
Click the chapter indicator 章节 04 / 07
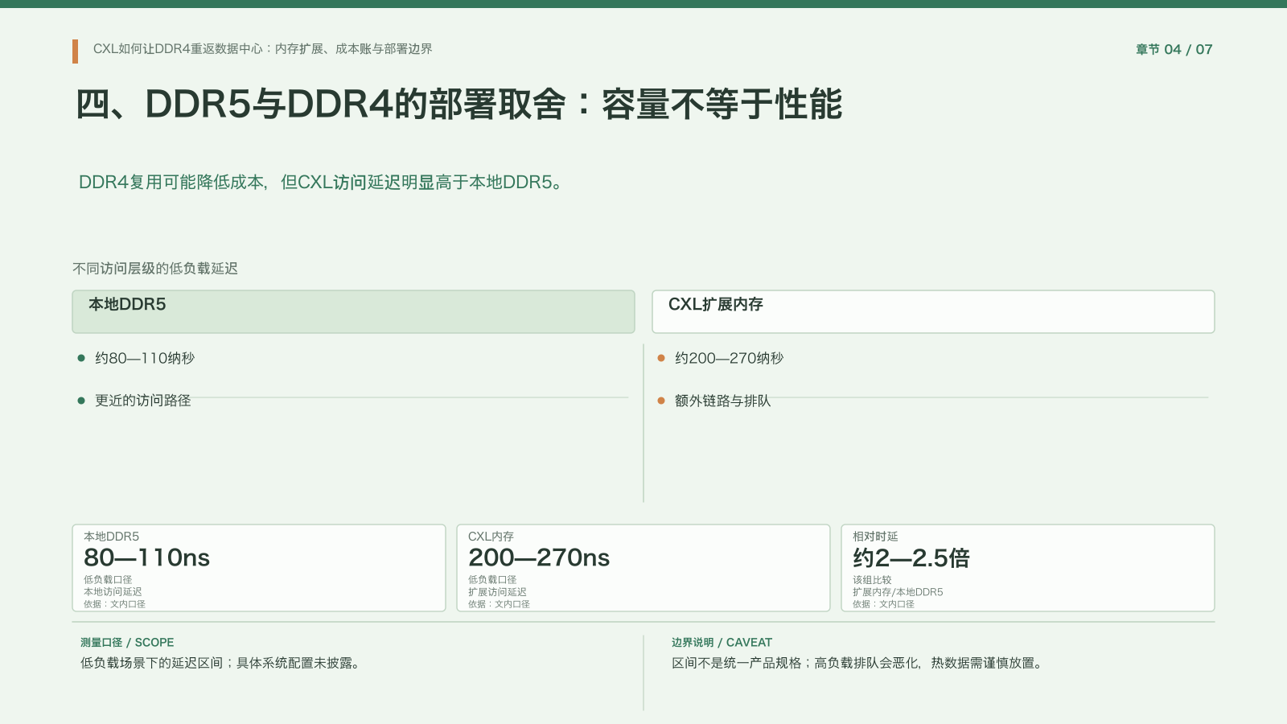[1174, 49]
